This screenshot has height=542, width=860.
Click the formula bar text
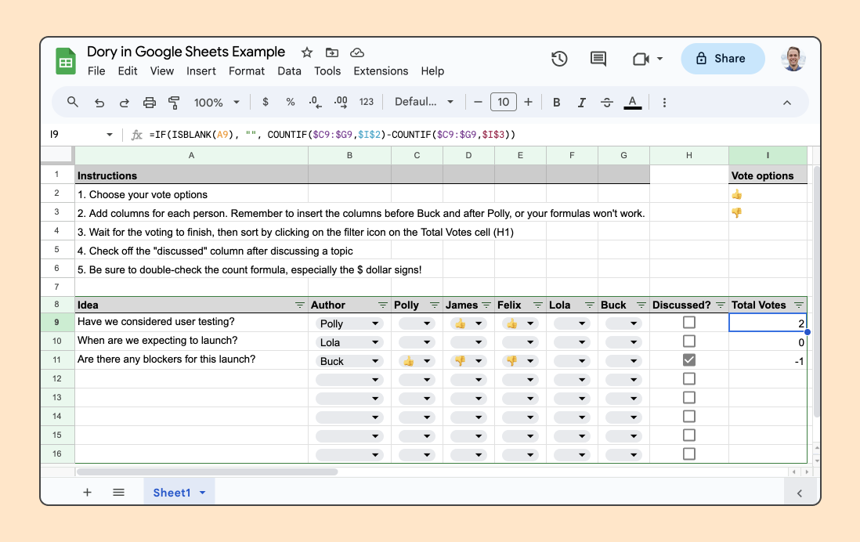click(332, 135)
